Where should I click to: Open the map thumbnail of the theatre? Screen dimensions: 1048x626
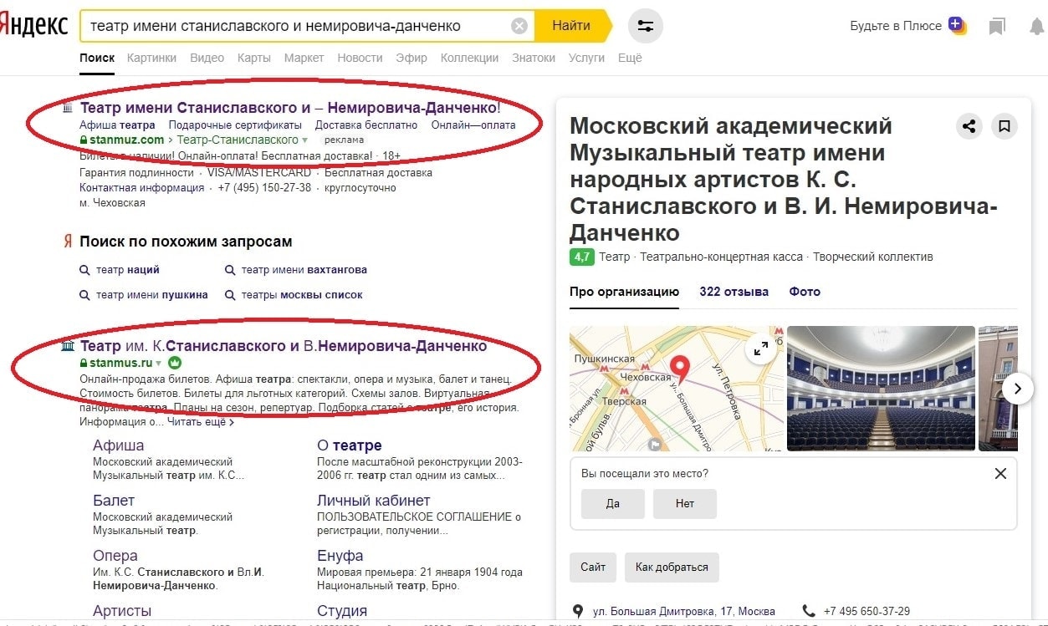[x=677, y=389]
